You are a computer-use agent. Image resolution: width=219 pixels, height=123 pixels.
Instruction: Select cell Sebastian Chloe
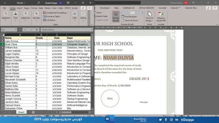coord(20,108)
